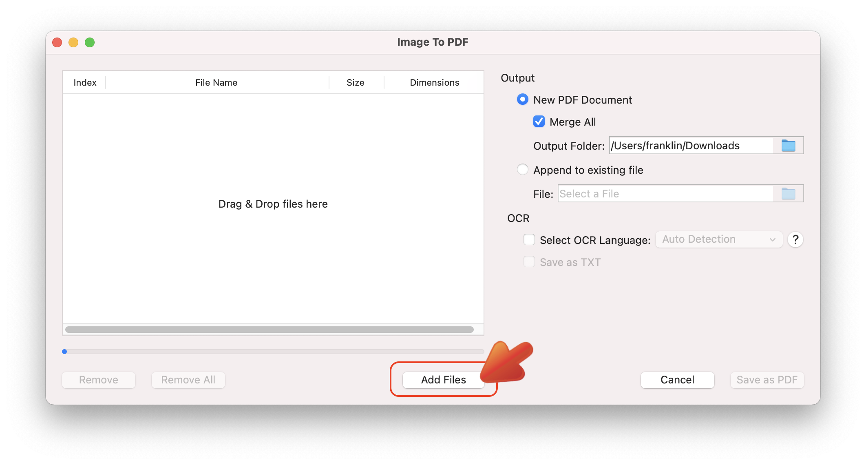
Task: Enable Select OCR Language checkbox
Action: click(x=529, y=239)
